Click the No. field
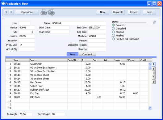The height and width of the screenshot is (120, 163). point(24,23)
